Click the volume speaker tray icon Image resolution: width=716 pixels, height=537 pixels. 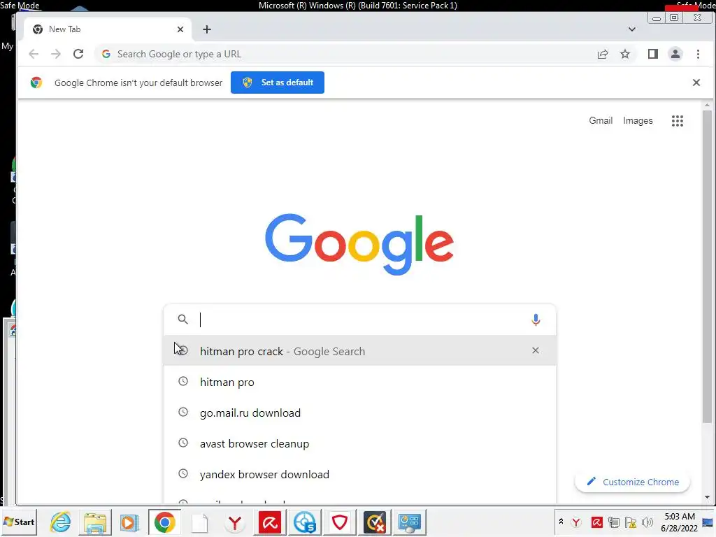click(647, 522)
